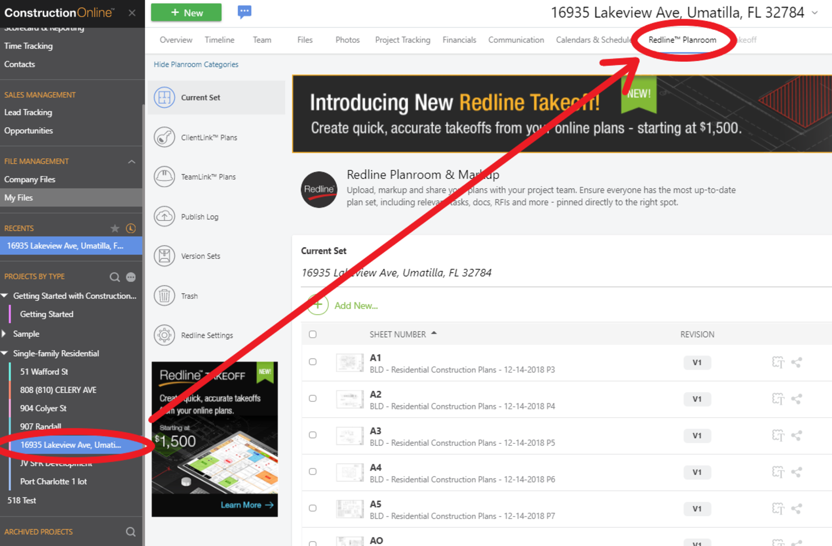This screenshot has width=832, height=546.
Task: Search Projects By Type magnifier icon
Action: coord(115,277)
